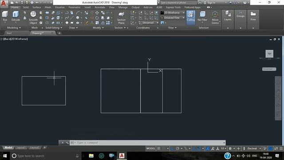Toggle Isolate Objects blue status icon
Viewport: 284px width, 160px height.
pyautogui.click(x=270, y=148)
